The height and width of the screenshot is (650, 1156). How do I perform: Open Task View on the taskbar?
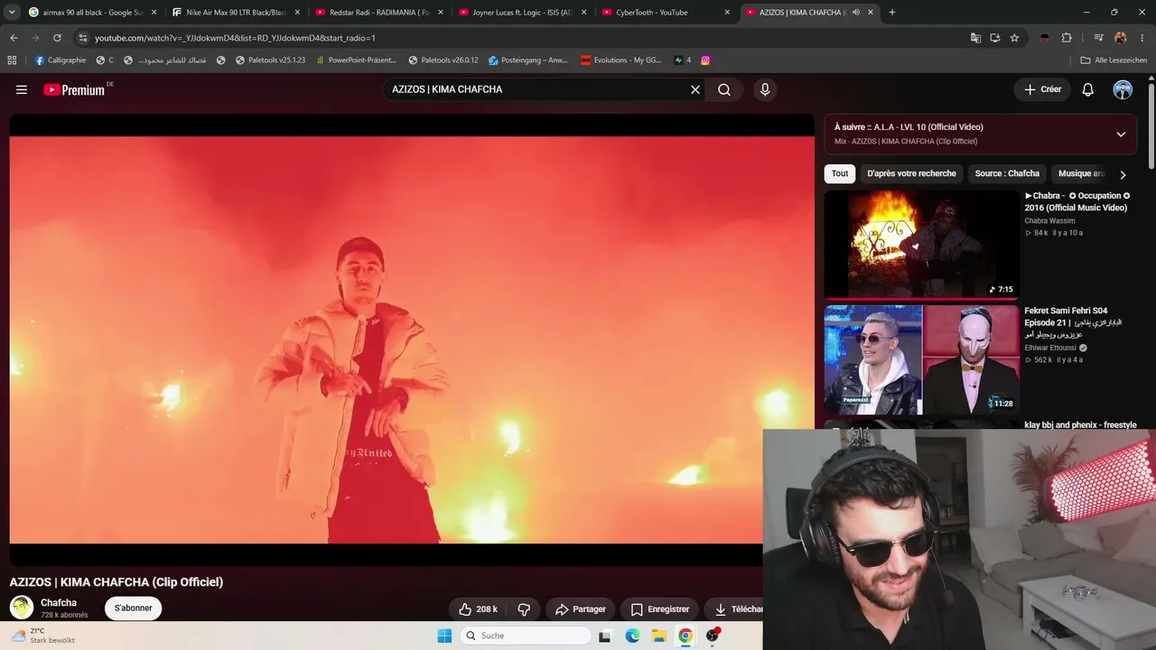[x=607, y=636]
